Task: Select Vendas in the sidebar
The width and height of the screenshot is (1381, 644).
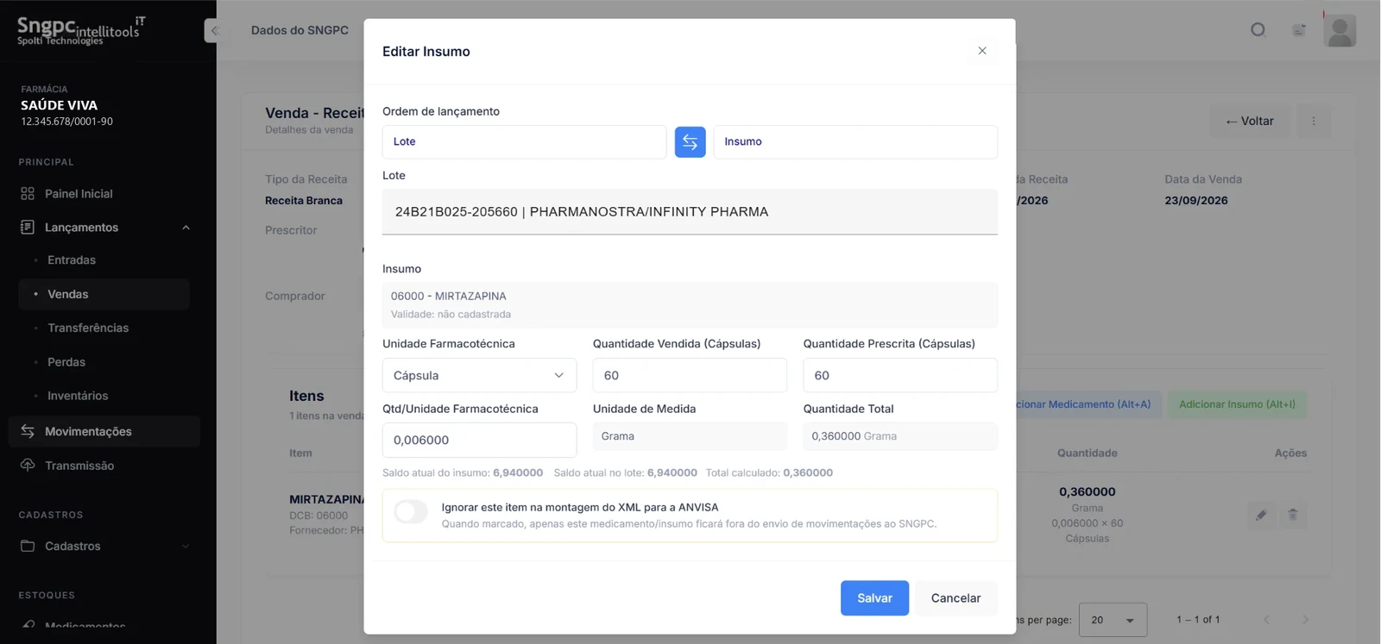Action: tap(104, 294)
